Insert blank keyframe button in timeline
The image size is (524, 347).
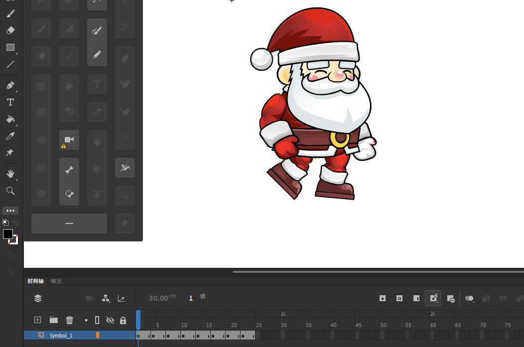tap(399, 298)
